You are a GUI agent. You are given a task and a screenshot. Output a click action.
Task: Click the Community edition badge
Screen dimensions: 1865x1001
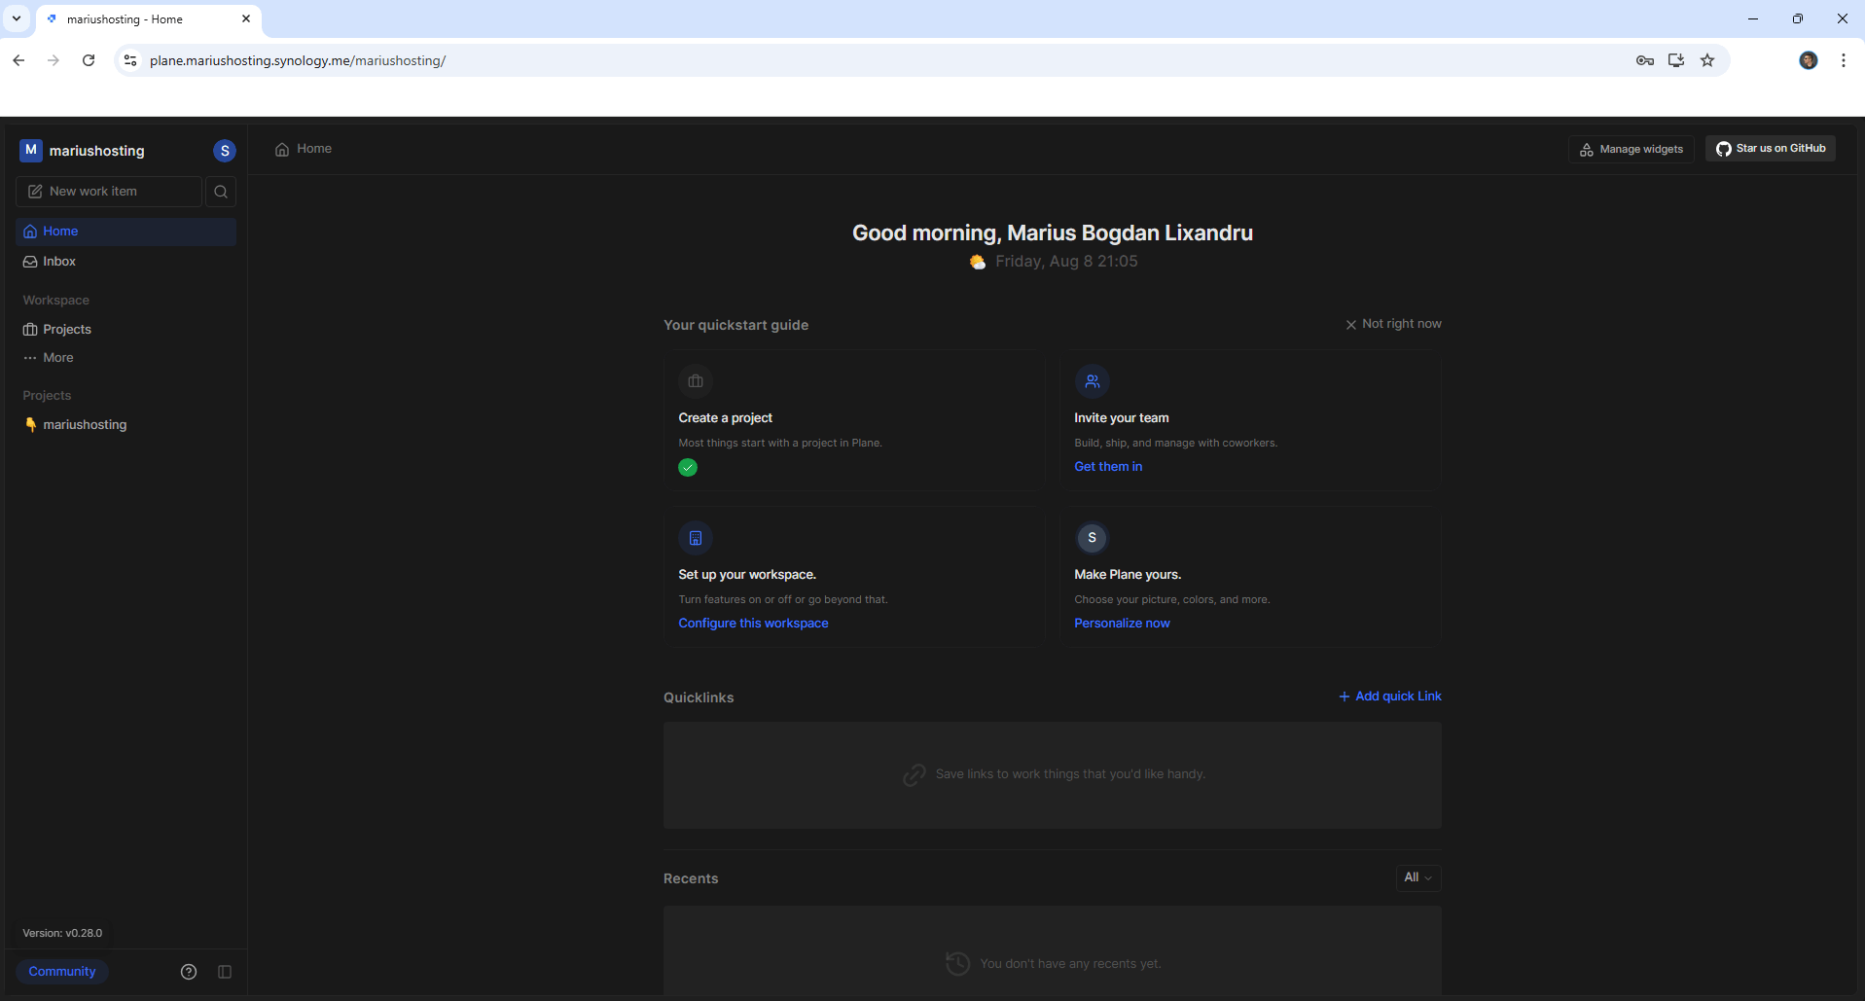[x=62, y=972]
